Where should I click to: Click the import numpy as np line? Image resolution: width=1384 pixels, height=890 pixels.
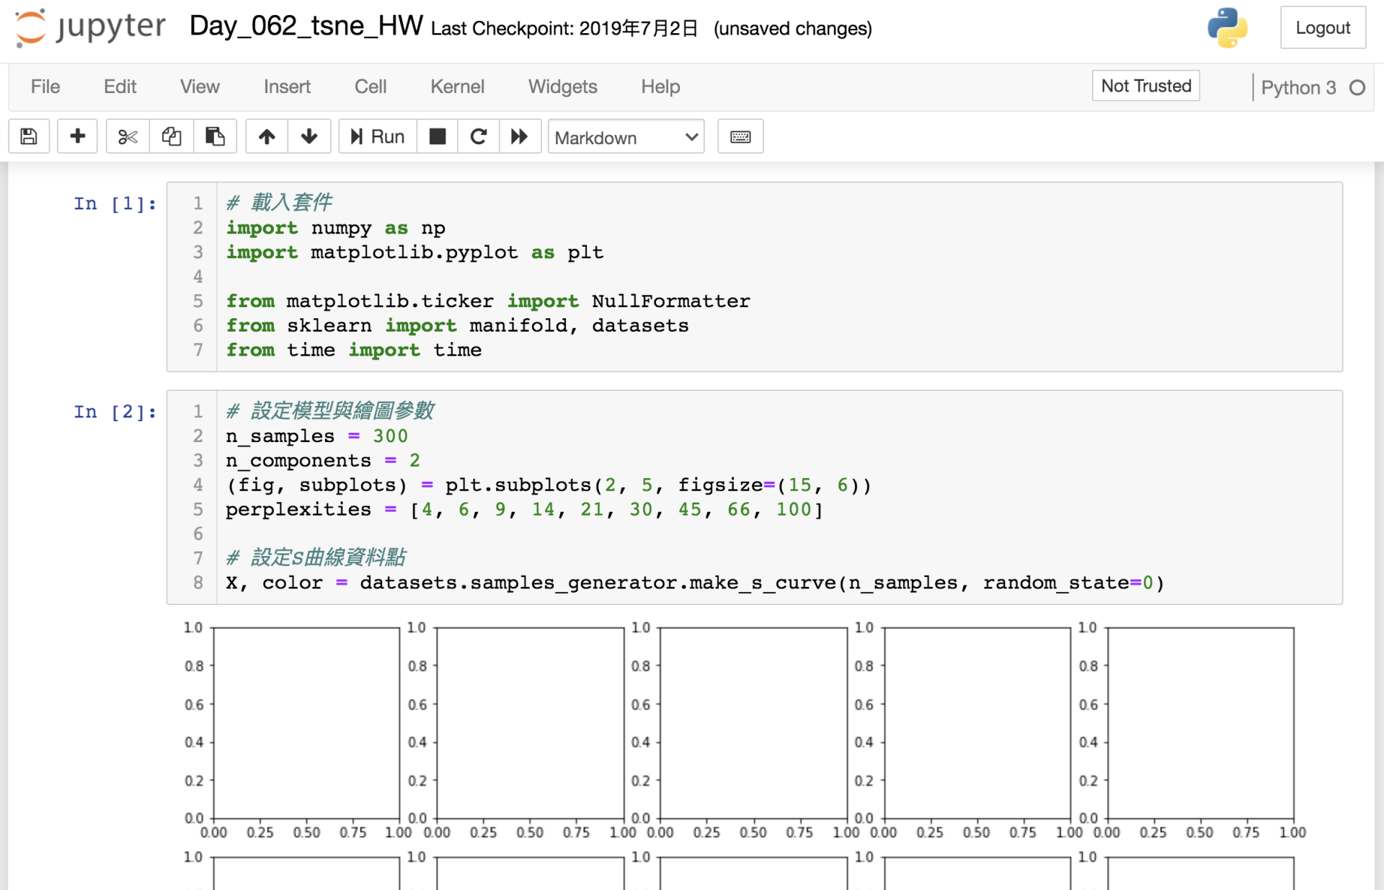click(x=335, y=228)
